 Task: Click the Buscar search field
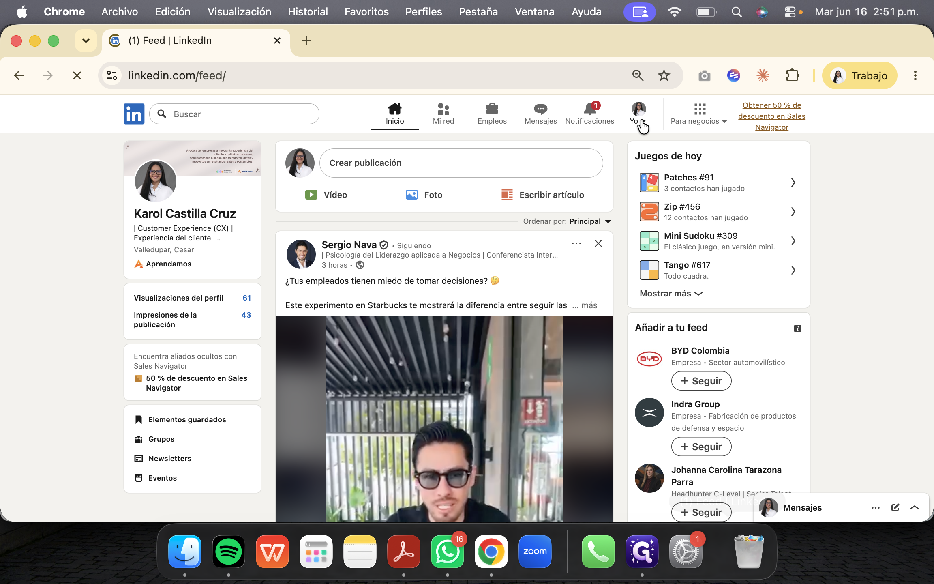click(234, 114)
